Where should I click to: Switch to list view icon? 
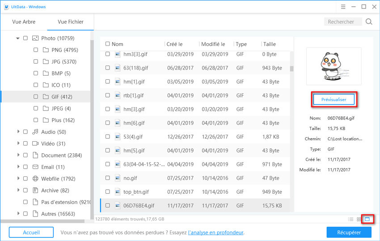[x=350, y=219]
